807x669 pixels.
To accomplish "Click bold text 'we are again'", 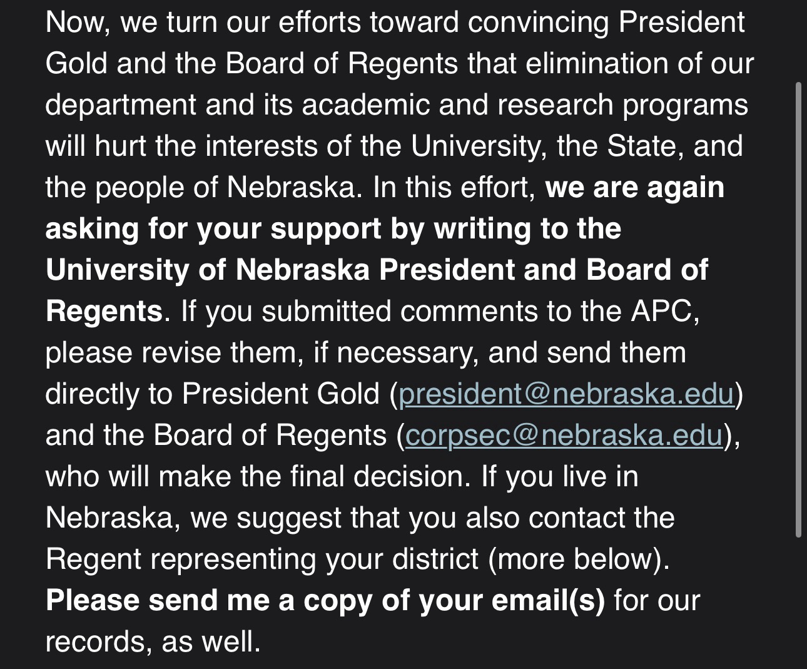I will point(634,188).
